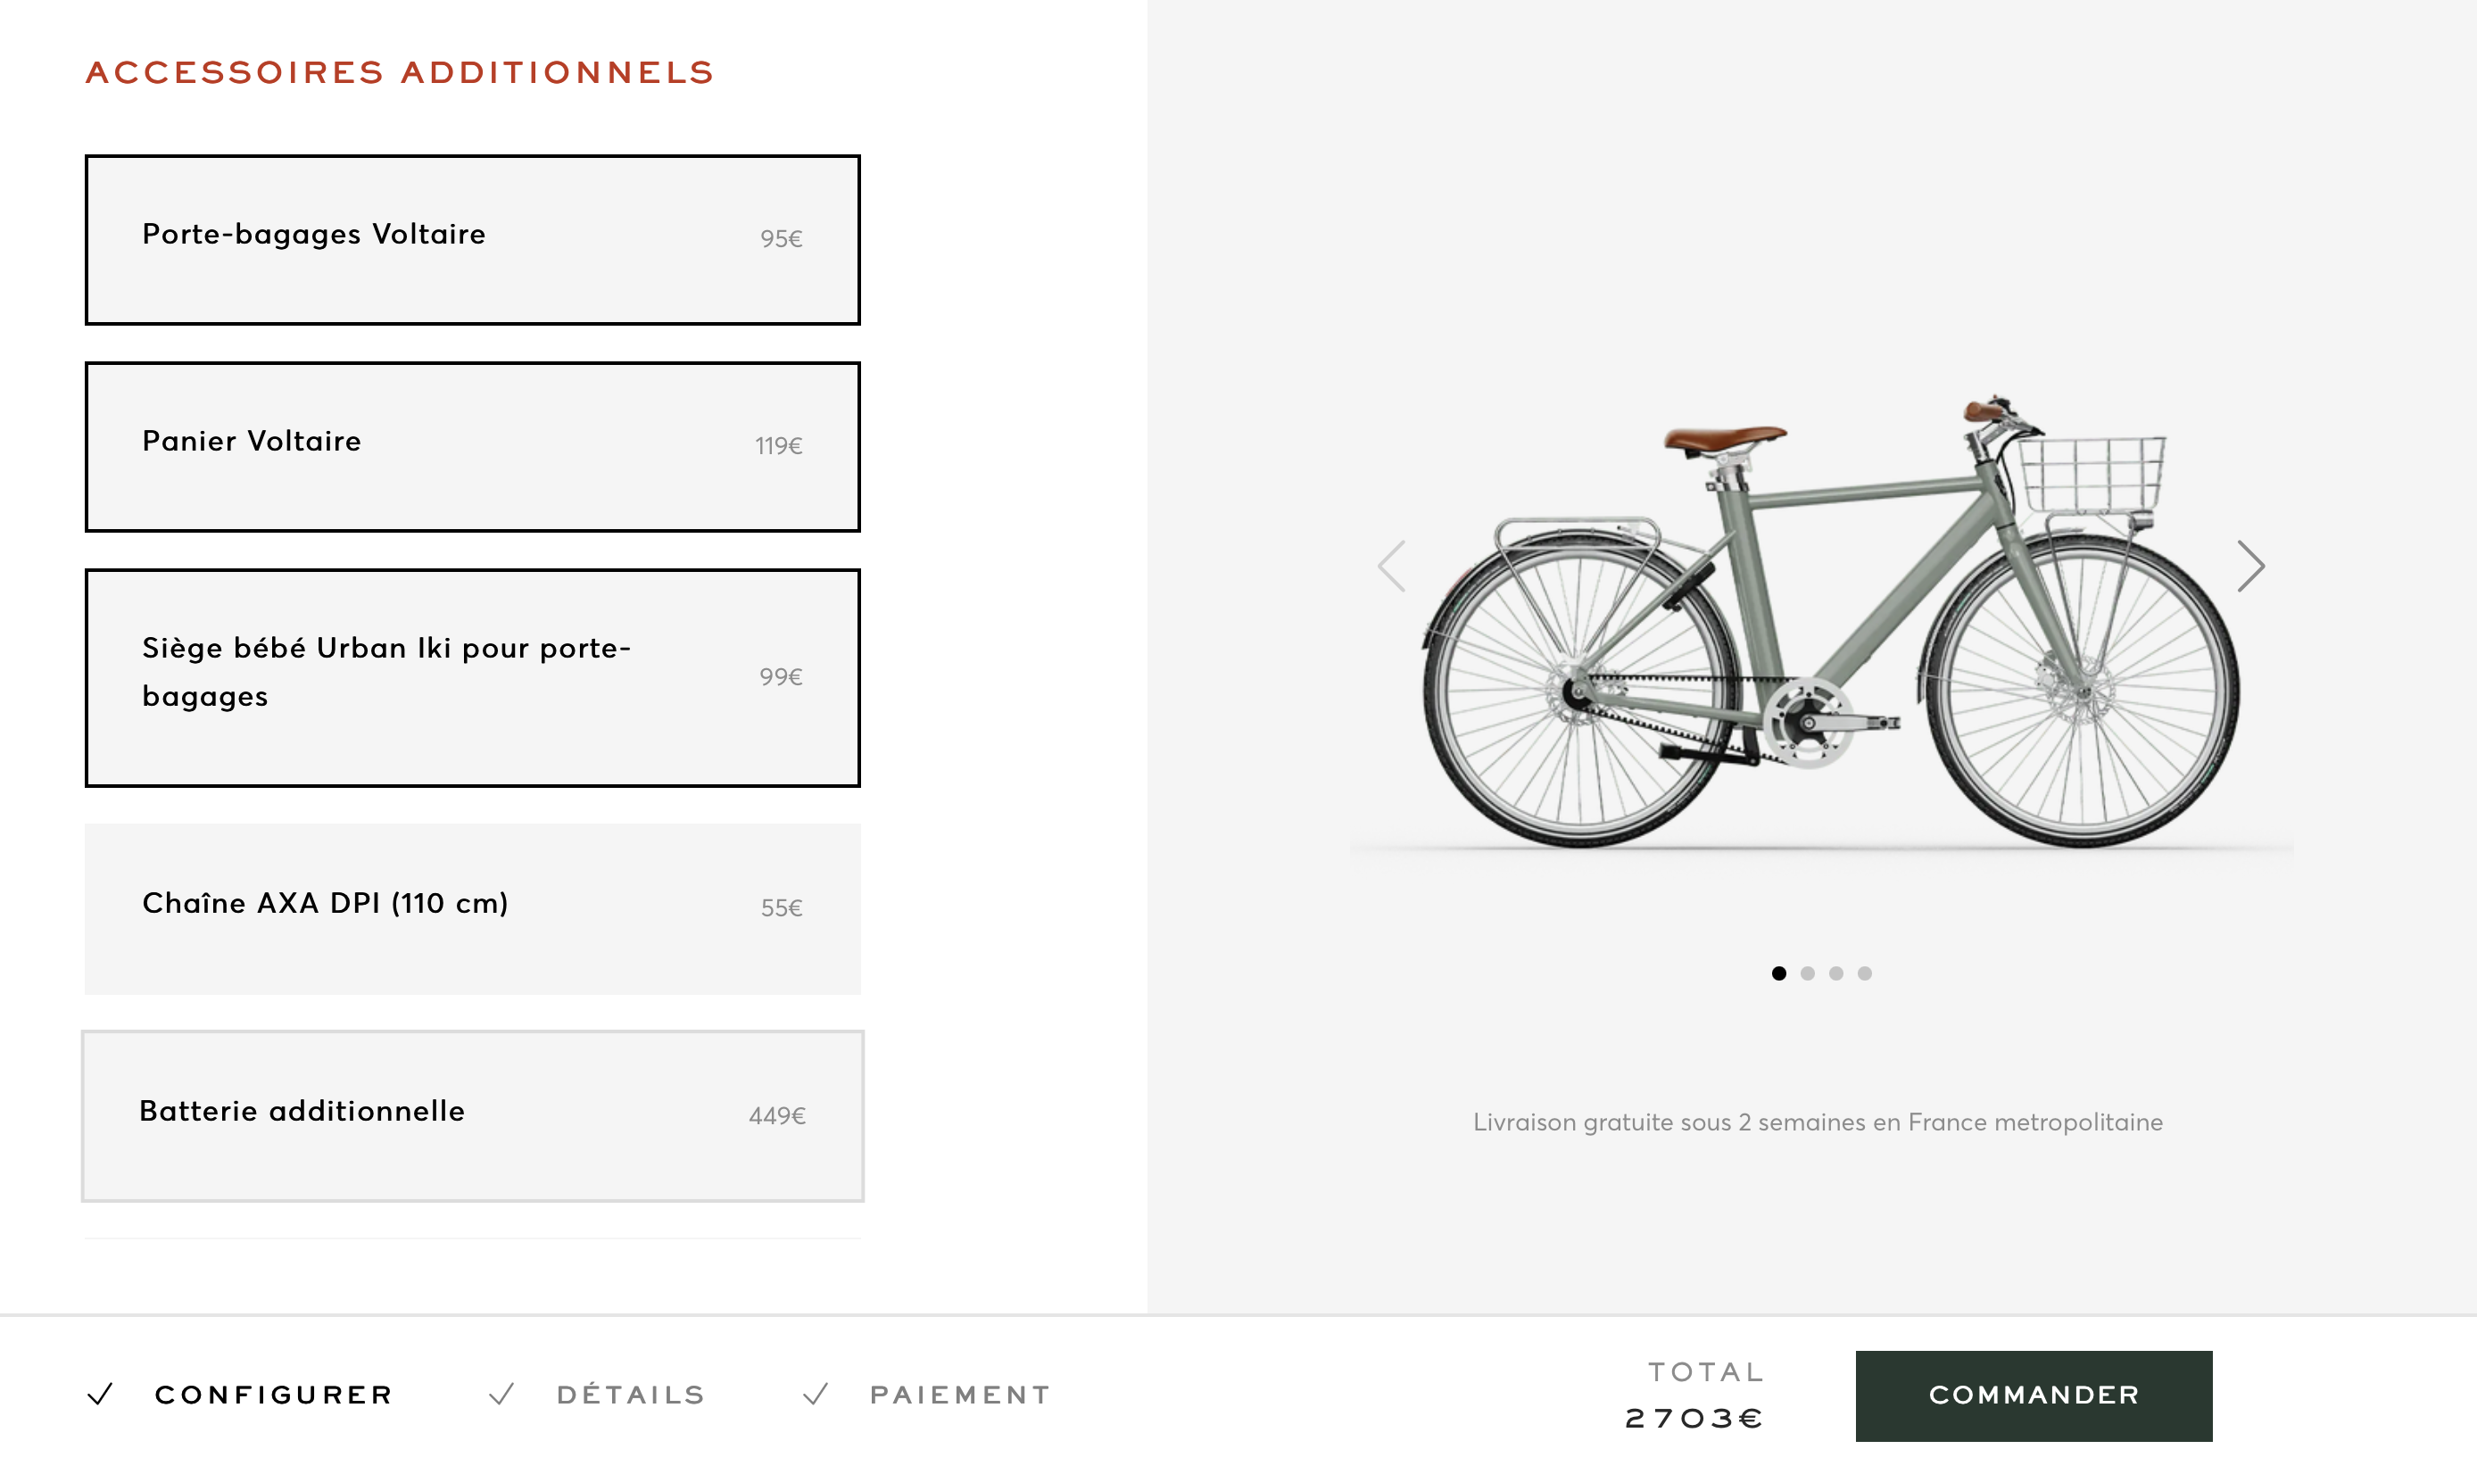Image resolution: width=2477 pixels, height=1474 pixels.
Task: Add Chaîne AXA DPI to order
Action: 472,909
